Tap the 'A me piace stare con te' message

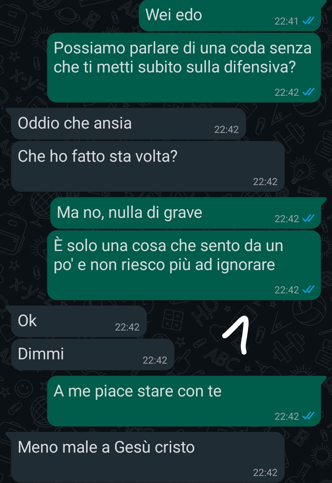click(x=184, y=401)
